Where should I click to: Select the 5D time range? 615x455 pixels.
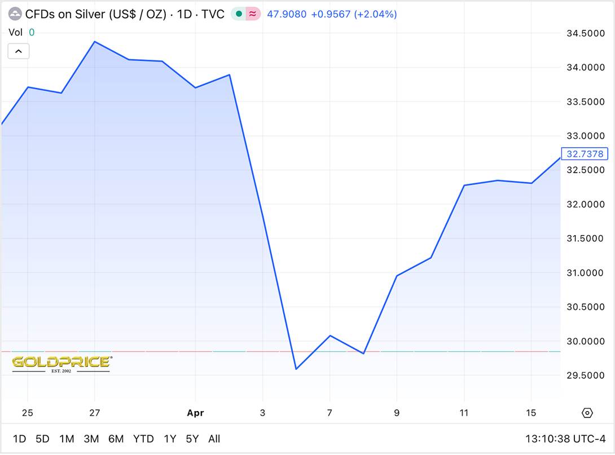tap(42, 439)
